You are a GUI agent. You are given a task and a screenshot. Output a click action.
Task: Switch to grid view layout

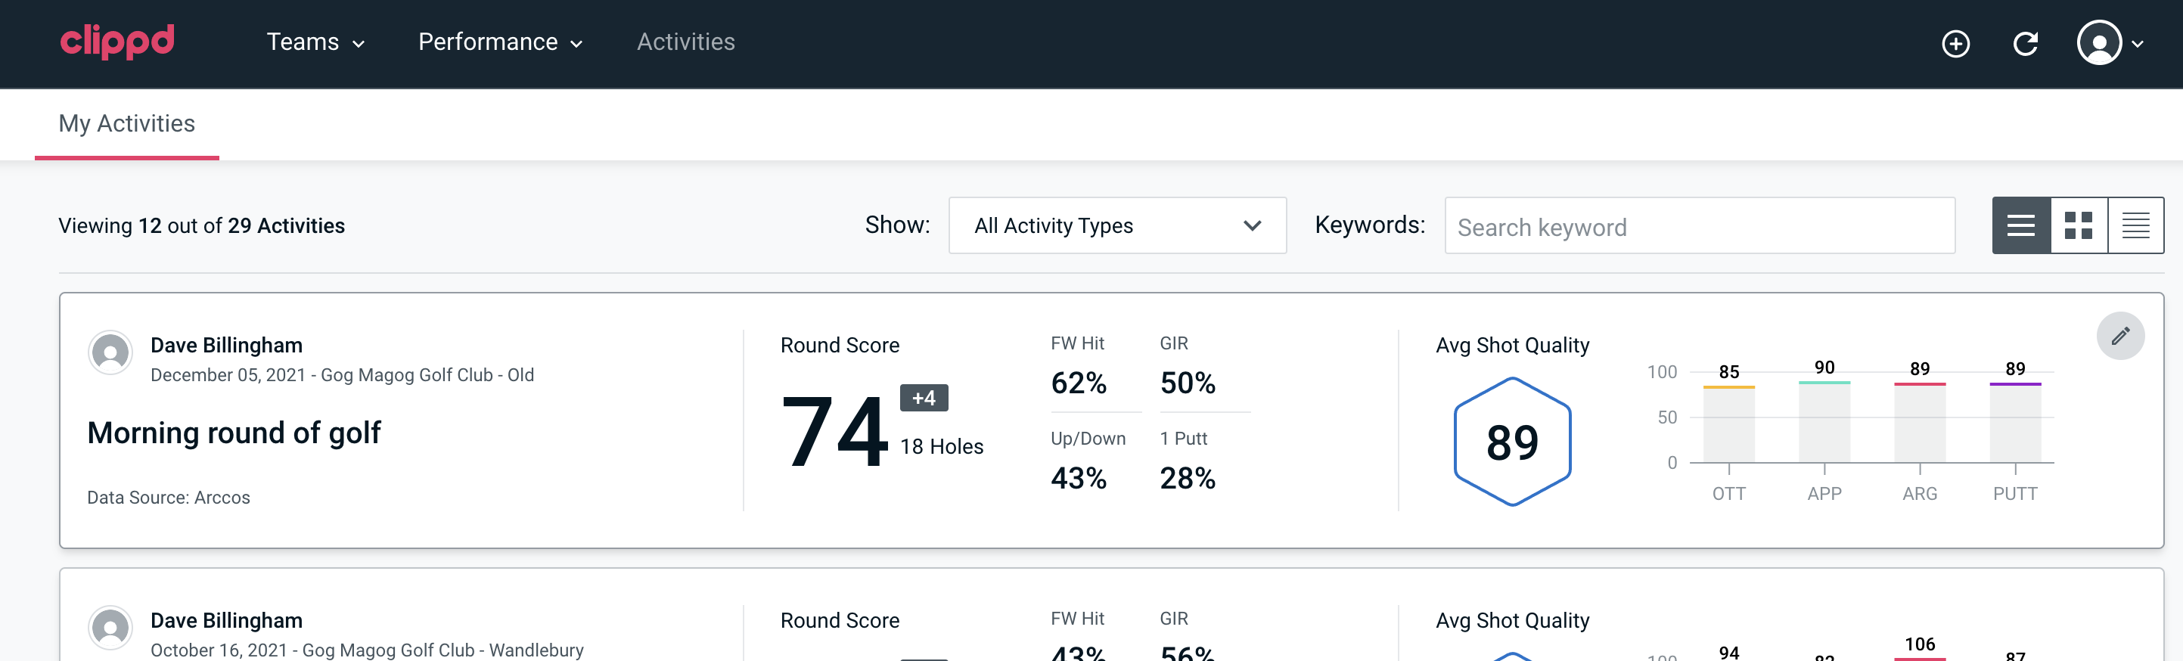click(x=2078, y=225)
